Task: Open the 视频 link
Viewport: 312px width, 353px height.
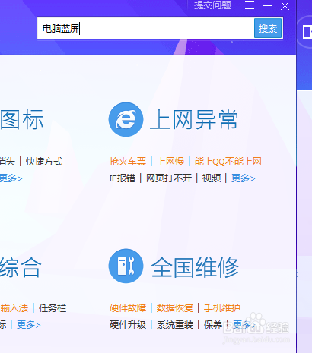Action: (212, 178)
